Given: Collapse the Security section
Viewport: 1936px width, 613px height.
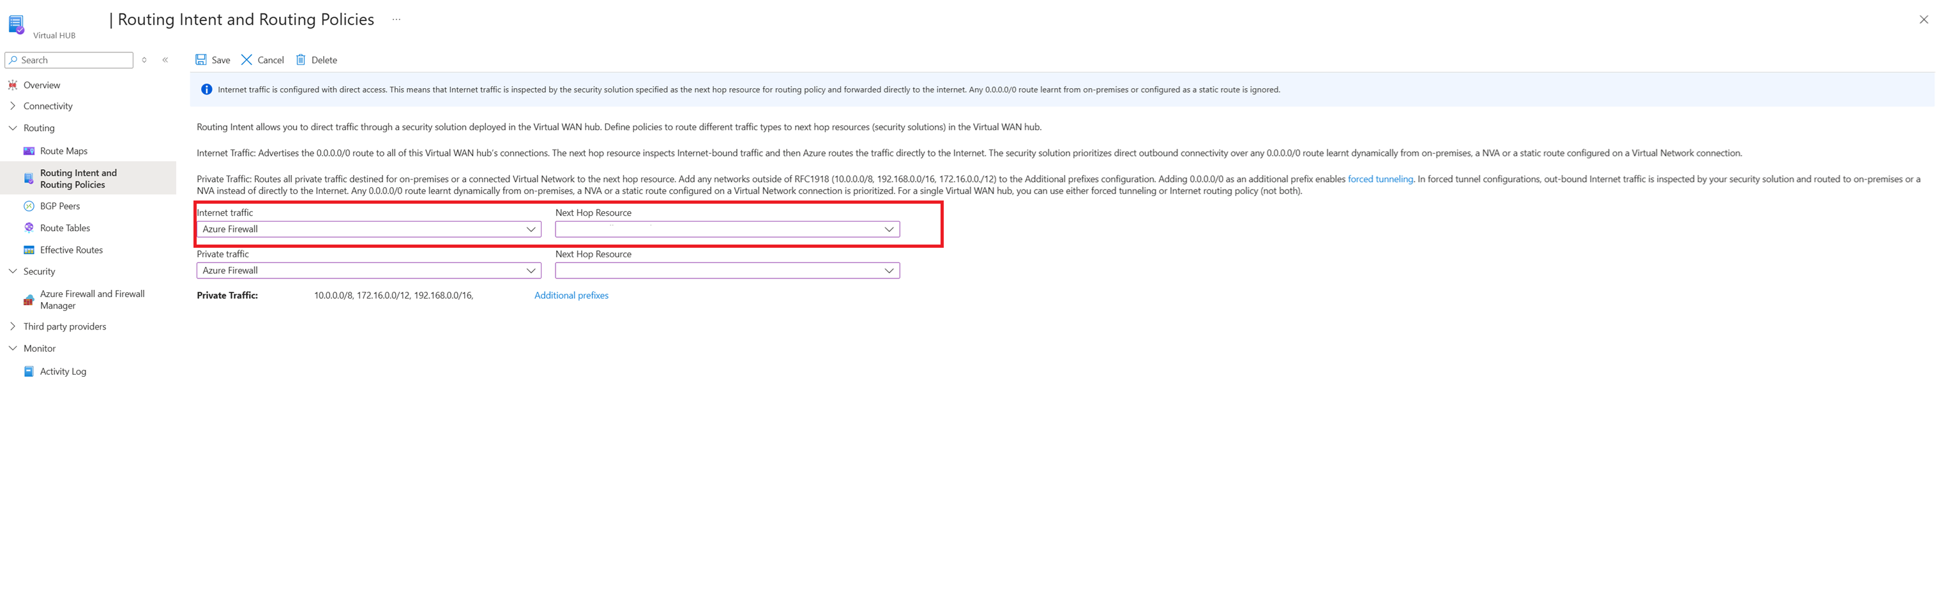Looking at the screenshot, I should (x=13, y=271).
